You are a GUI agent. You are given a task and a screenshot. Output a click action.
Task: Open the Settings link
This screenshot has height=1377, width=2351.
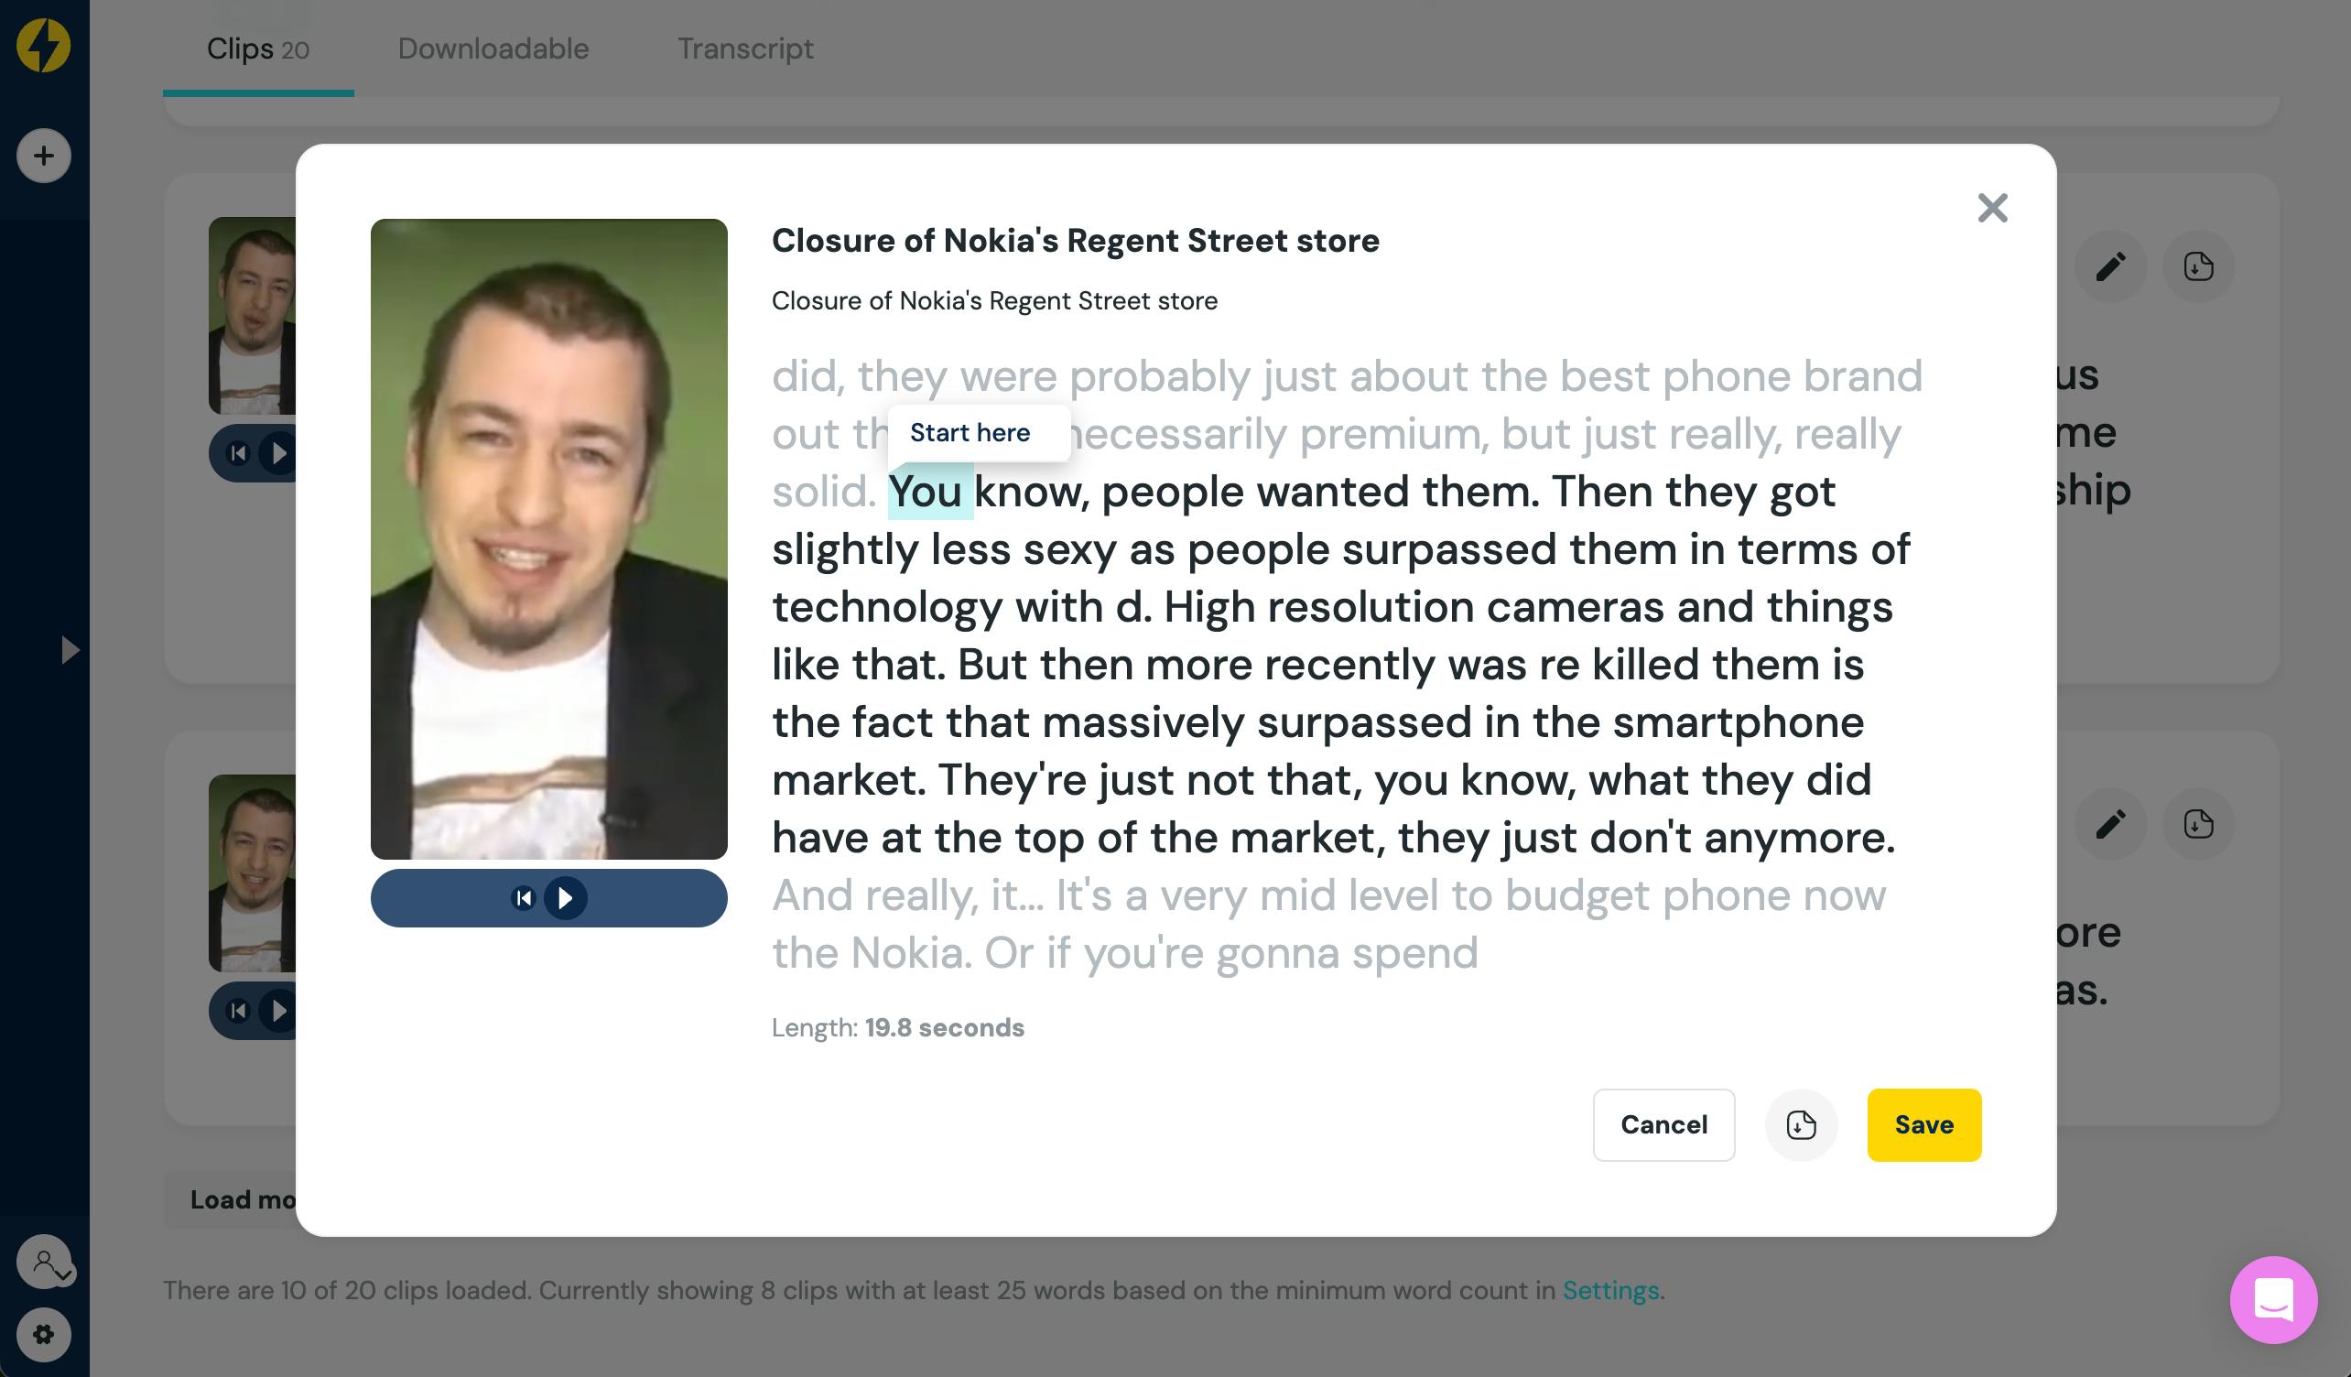pyautogui.click(x=1610, y=1290)
